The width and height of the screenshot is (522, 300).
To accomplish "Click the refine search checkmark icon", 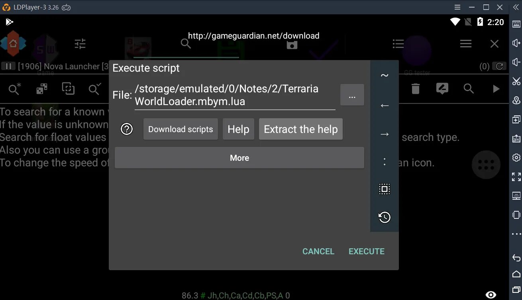I will [x=95, y=89].
